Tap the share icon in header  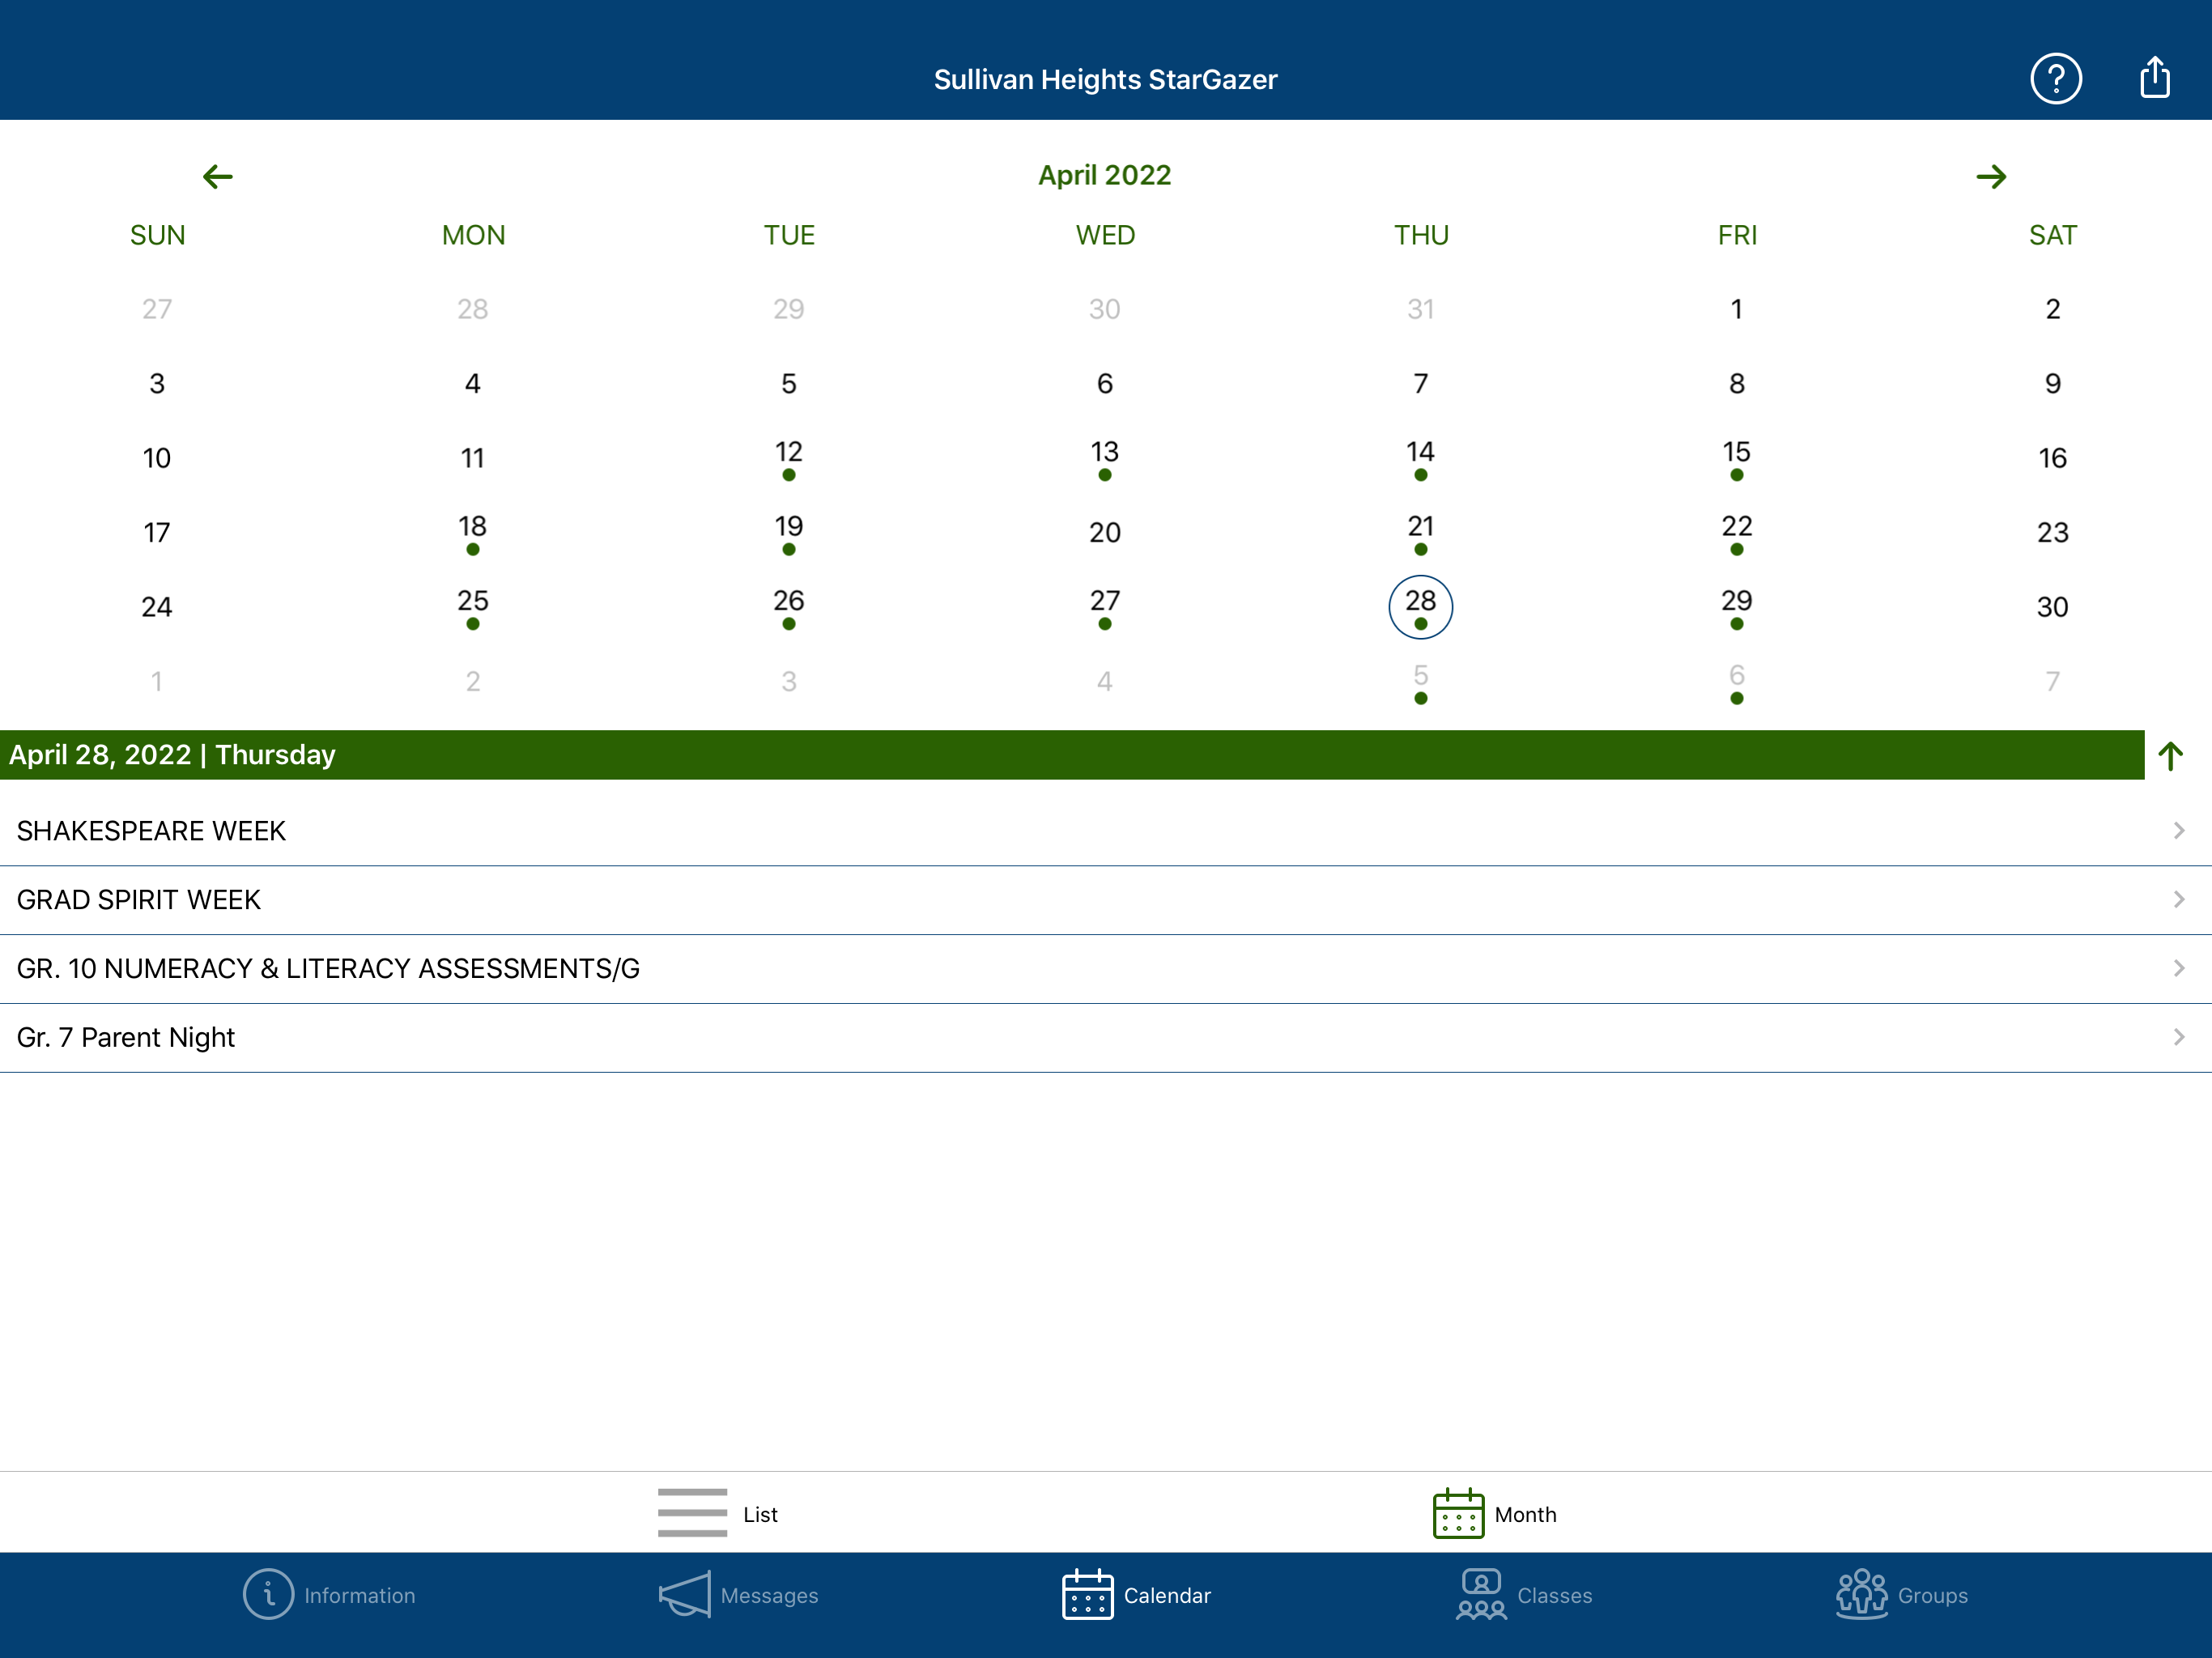coord(2154,78)
